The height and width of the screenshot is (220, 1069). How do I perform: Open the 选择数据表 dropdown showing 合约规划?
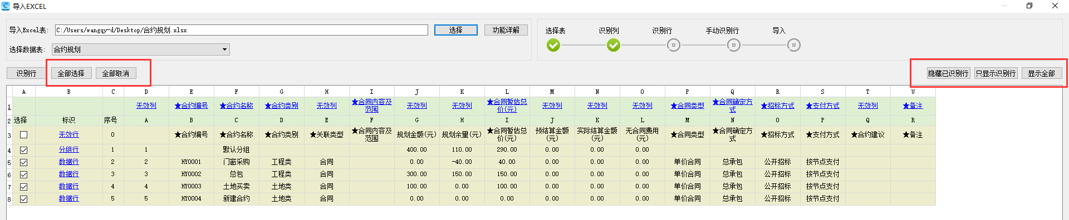coord(141,49)
